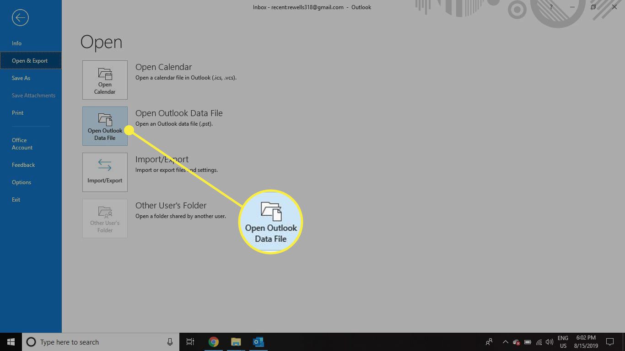Open the Print page
The height and width of the screenshot is (351, 625).
(17, 113)
